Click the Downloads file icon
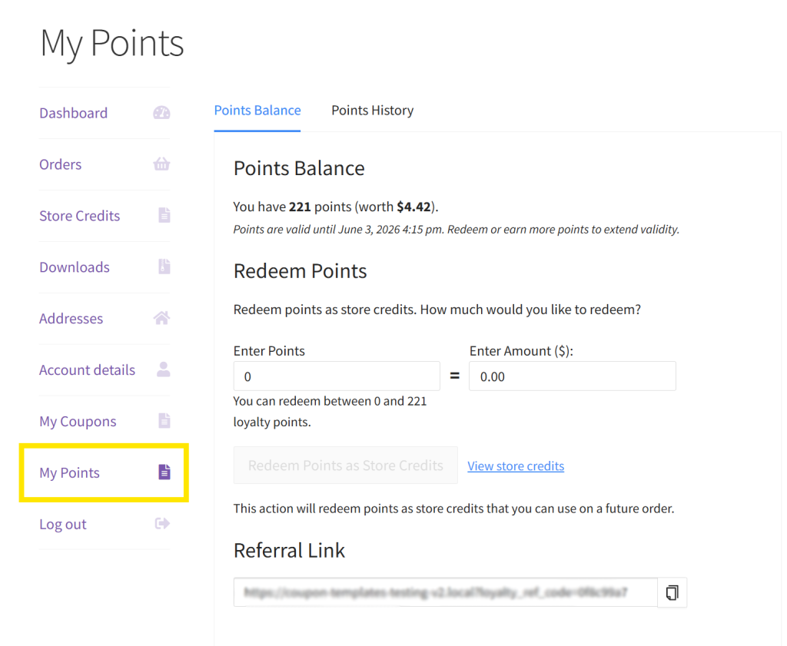The width and height of the screenshot is (787, 646). point(163,267)
